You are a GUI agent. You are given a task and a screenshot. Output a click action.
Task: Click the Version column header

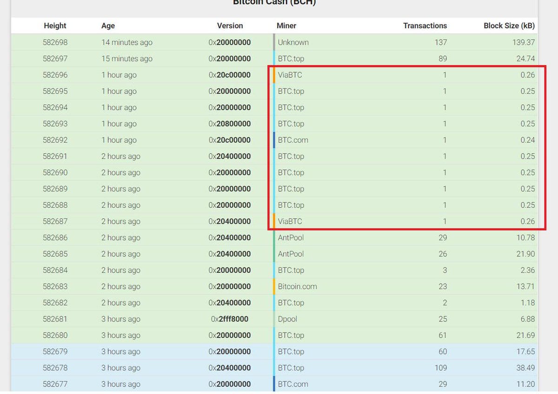(x=230, y=26)
